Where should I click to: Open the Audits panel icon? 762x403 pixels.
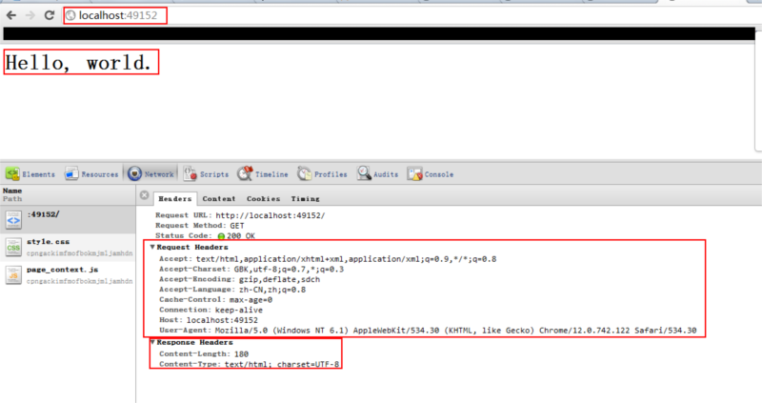364,173
